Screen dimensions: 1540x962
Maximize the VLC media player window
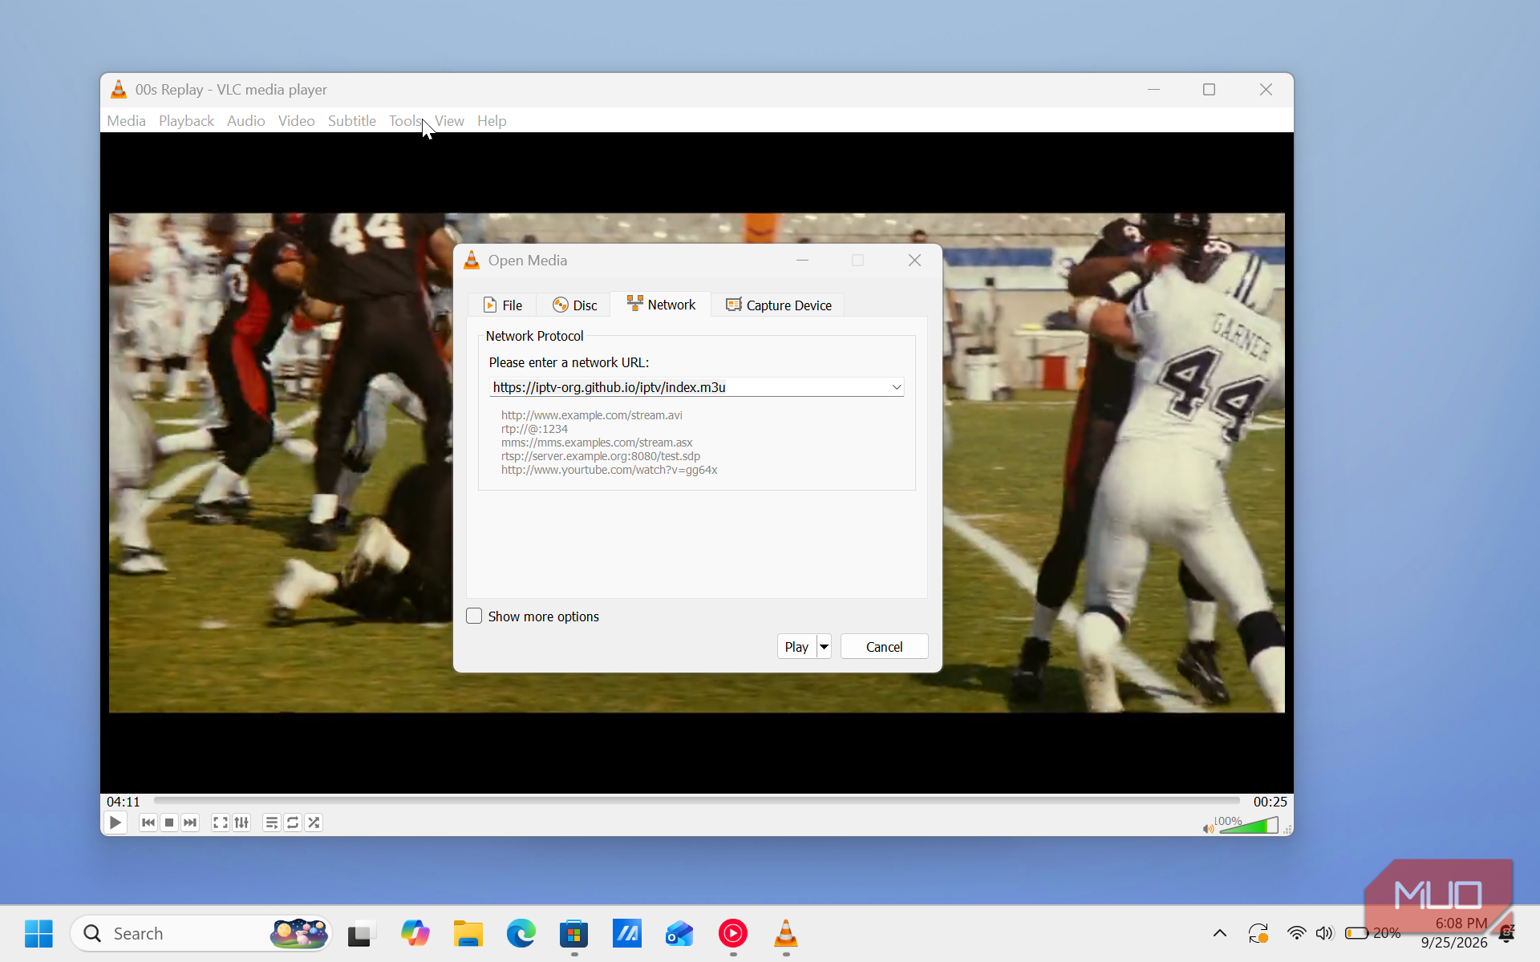click(1209, 90)
